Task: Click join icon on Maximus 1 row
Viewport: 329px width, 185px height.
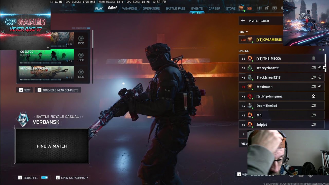Action: coord(320,87)
